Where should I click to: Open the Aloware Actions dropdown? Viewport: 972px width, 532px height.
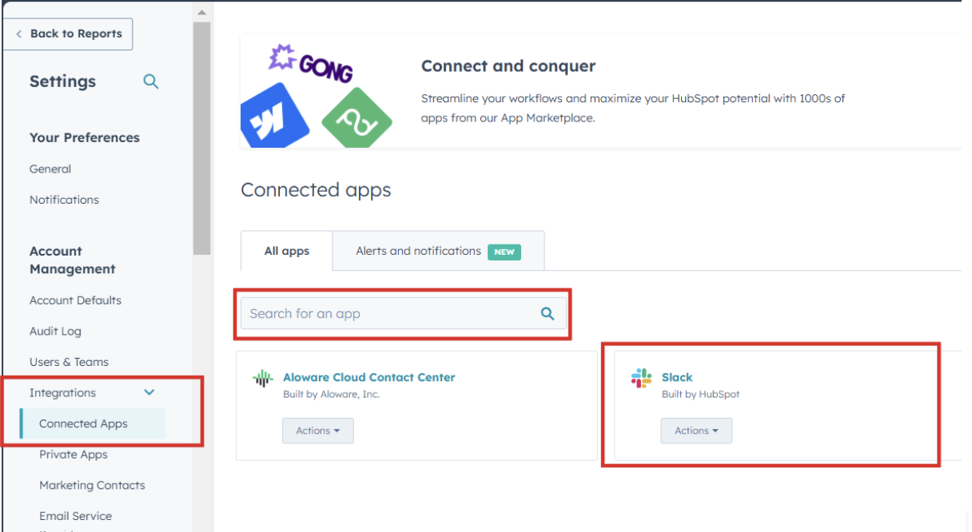pyautogui.click(x=317, y=431)
